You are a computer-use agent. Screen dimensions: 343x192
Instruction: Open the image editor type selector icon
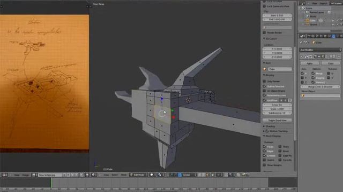(4, 175)
